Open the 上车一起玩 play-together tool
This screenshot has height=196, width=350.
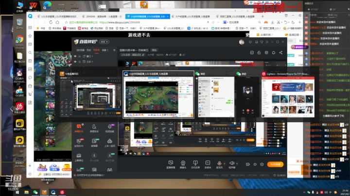click(x=109, y=143)
